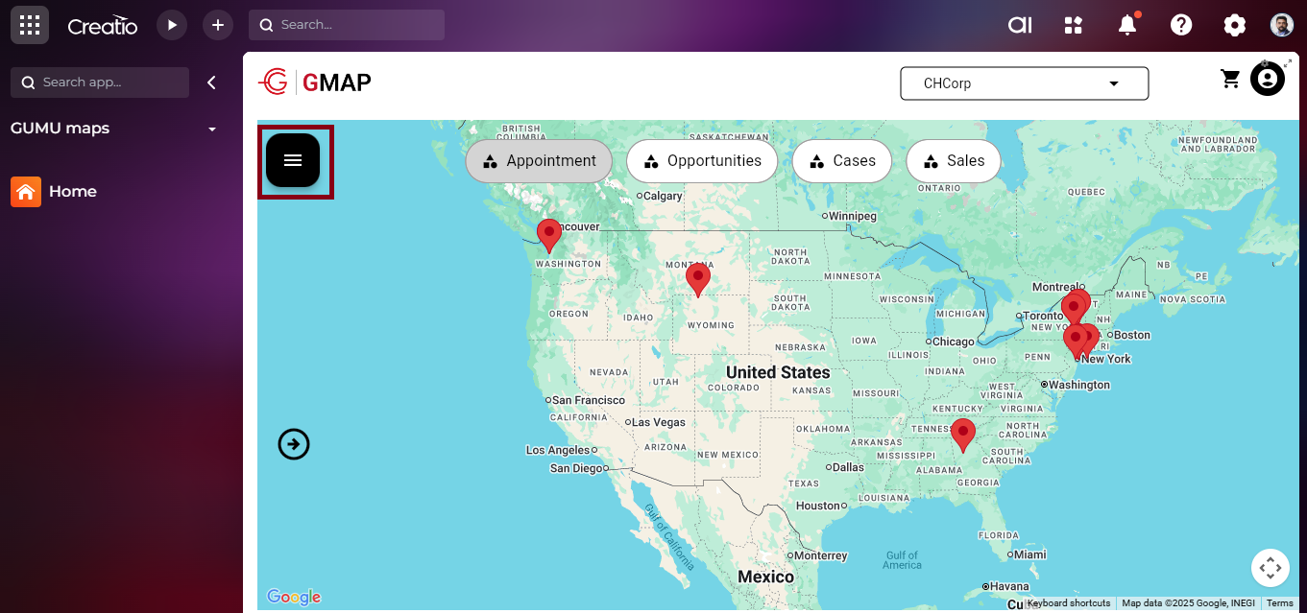Focus the top global Search field
Screen dimensions: 1307x613
pyautogui.click(x=347, y=25)
